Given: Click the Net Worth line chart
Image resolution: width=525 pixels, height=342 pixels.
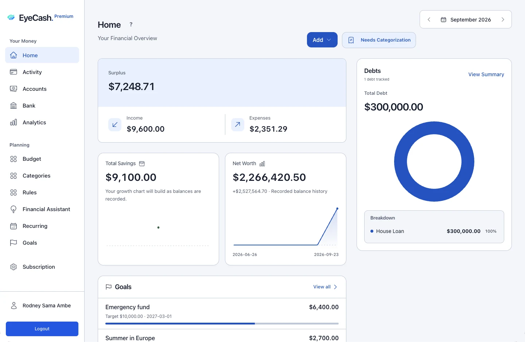Looking at the screenshot, I should 285,227.
